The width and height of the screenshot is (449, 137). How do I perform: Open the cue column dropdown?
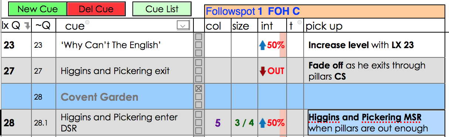coord(183,25)
